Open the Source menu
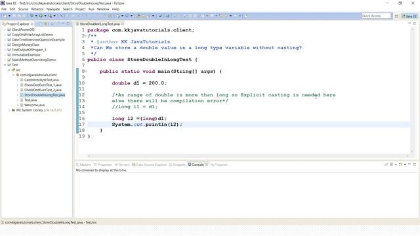This screenshot has height=236, width=420. [23, 9]
